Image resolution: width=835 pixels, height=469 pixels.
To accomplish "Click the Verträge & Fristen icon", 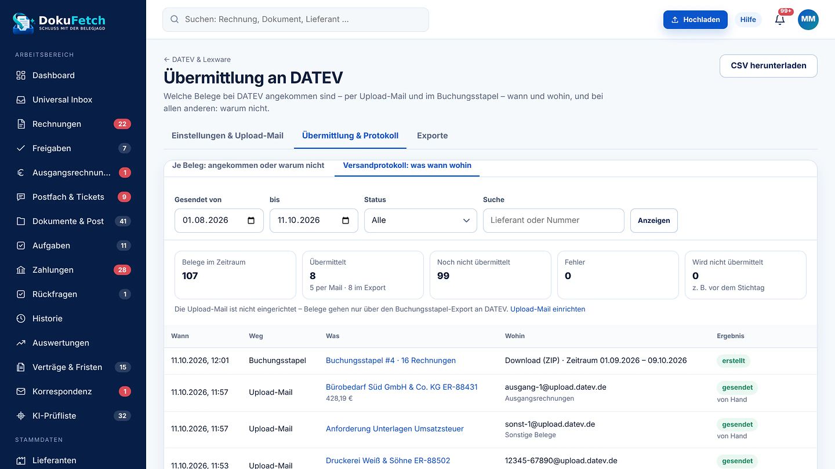I will (21, 367).
